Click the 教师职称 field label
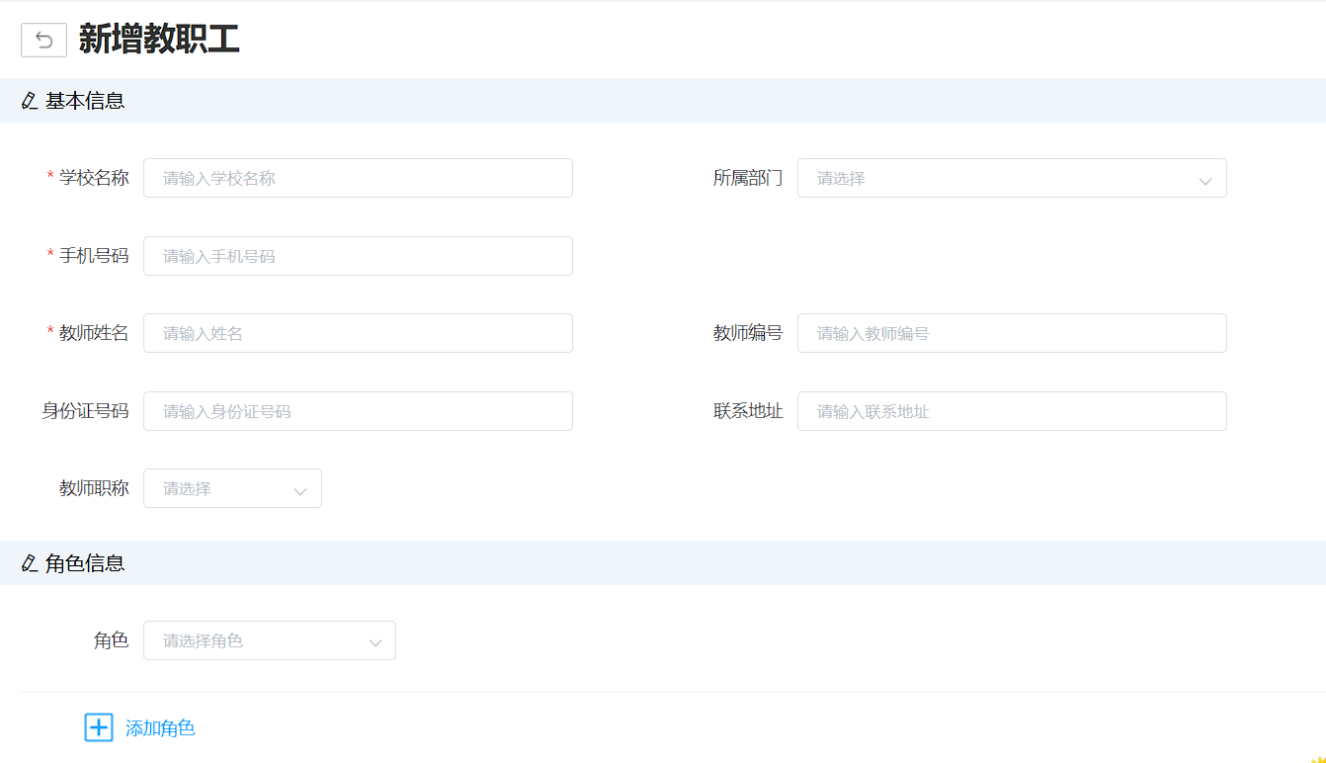1326x763 pixels. click(x=94, y=488)
